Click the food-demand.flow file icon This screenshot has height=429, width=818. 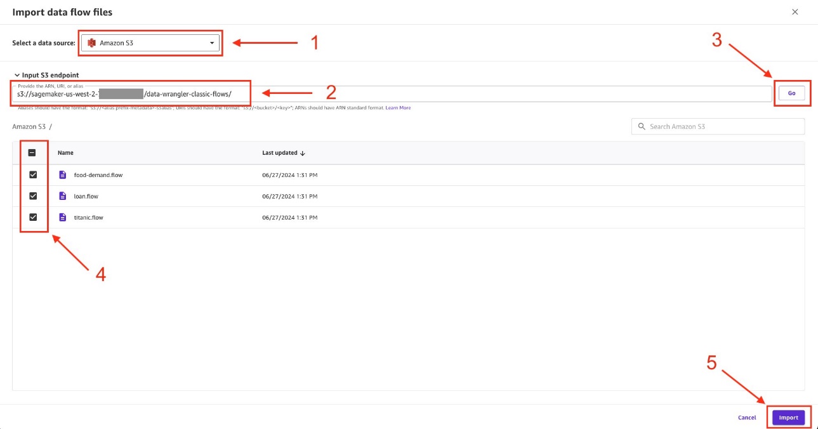pyautogui.click(x=62, y=175)
